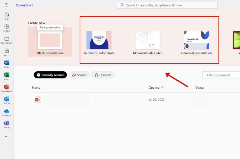Open OneDrive from the sidebar

click(7, 113)
